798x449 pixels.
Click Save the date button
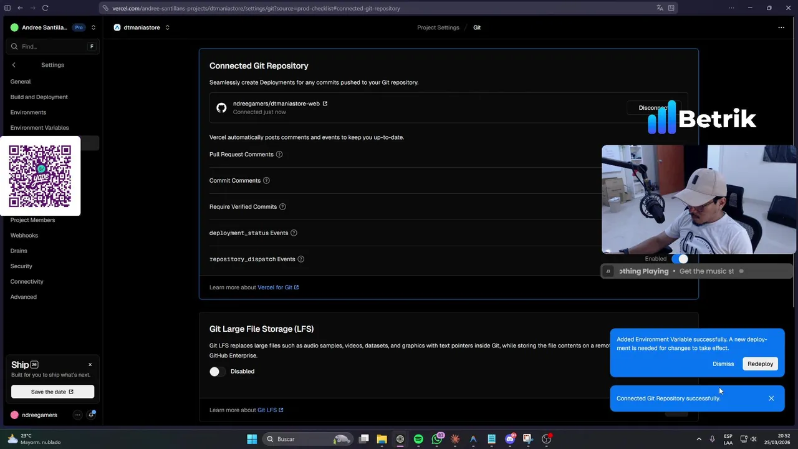pos(52,392)
